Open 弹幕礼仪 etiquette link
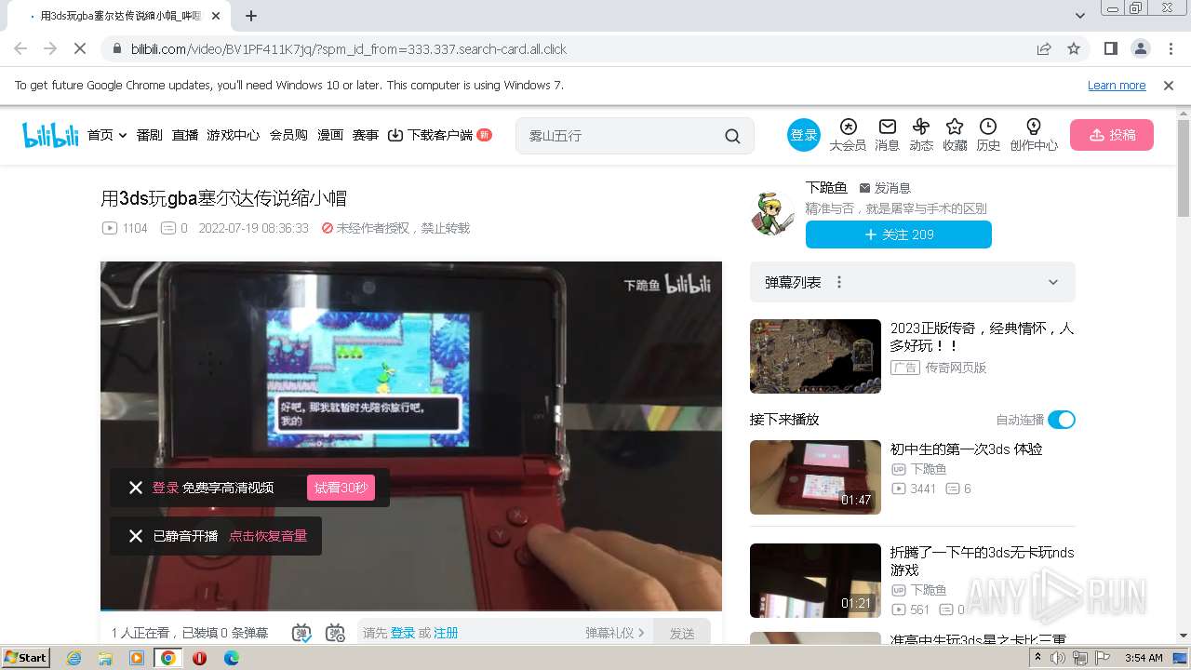Viewport: 1191px width, 670px height. [x=614, y=633]
